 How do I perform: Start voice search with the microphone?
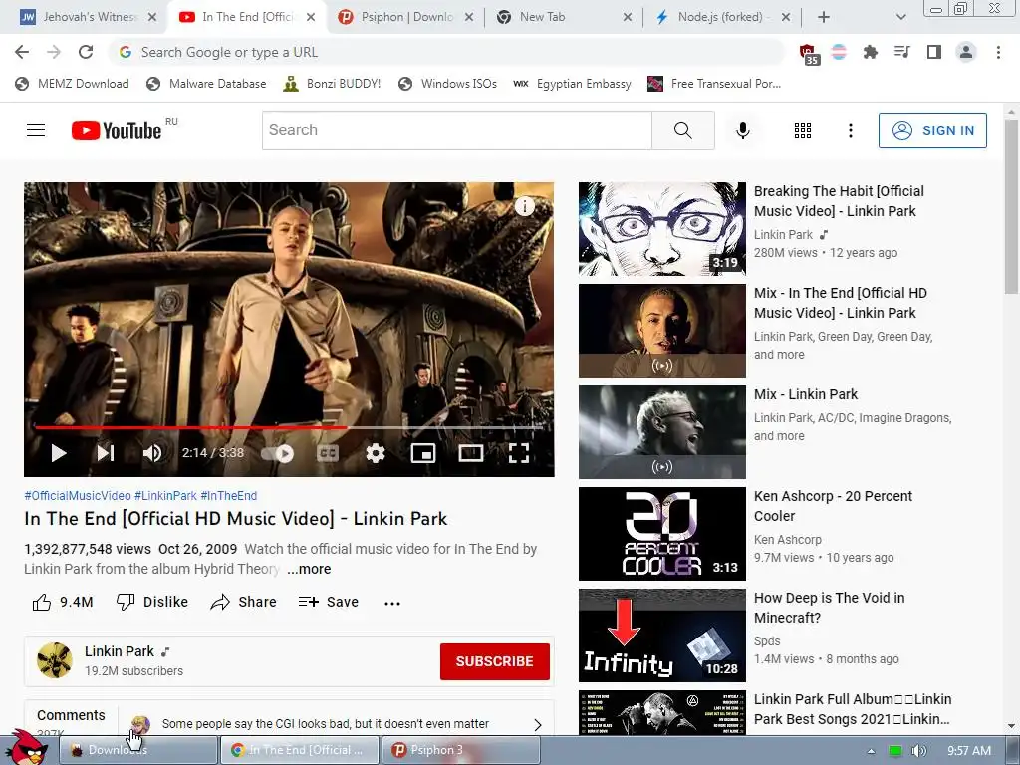(x=742, y=130)
